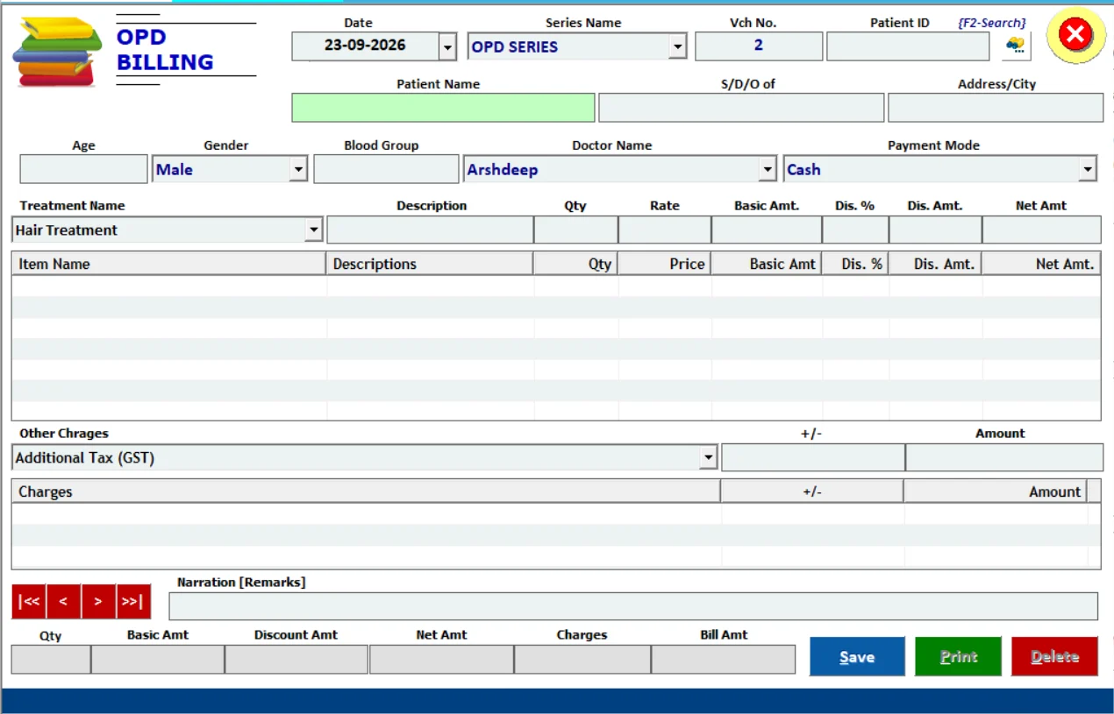
Task: Click the Age input field
Action: click(83, 169)
